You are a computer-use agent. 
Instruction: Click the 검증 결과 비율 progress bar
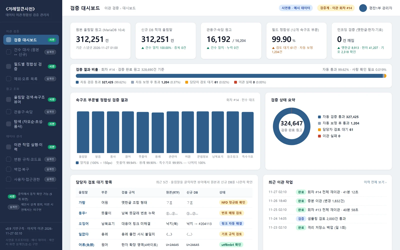(231, 76)
